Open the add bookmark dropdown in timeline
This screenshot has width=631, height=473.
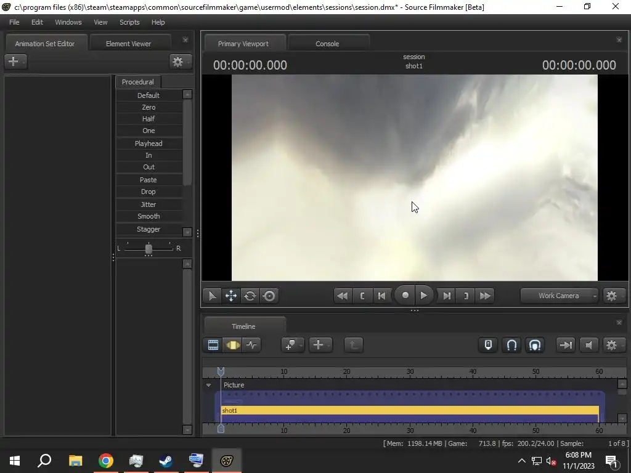pos(293,345)
